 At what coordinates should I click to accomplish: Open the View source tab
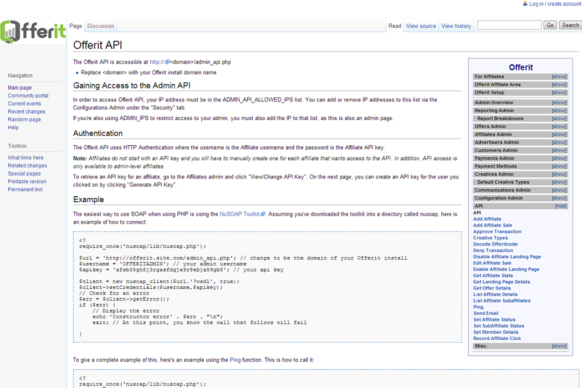point(421,26)
